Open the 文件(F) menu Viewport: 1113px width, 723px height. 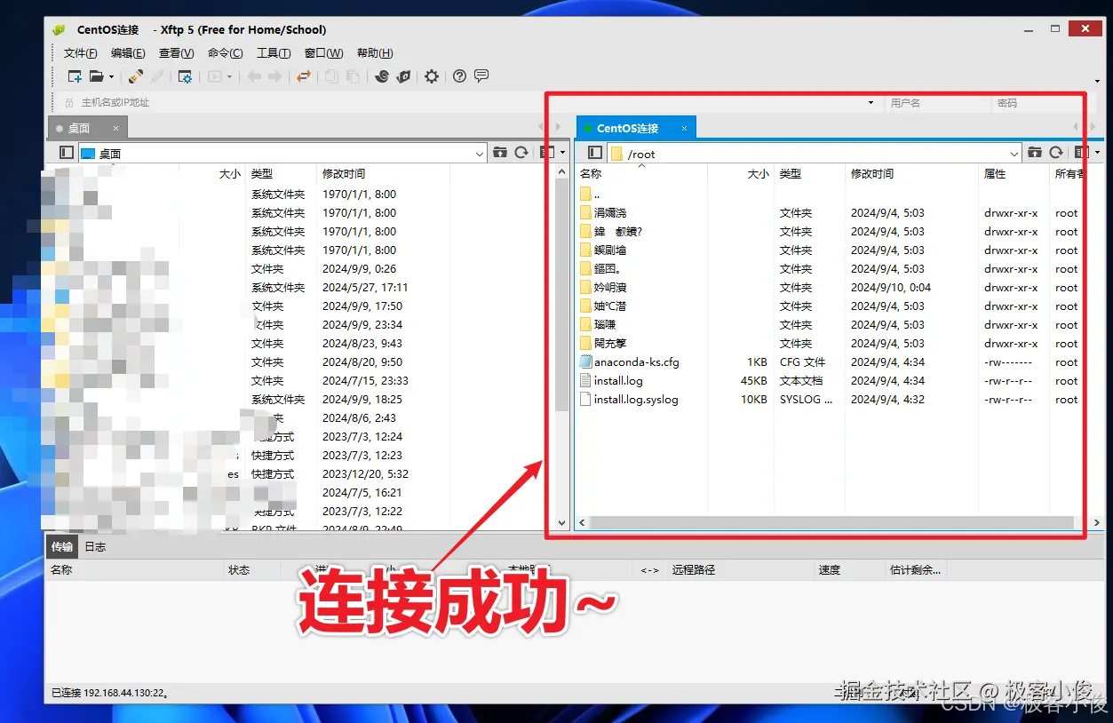click(81, 53)
